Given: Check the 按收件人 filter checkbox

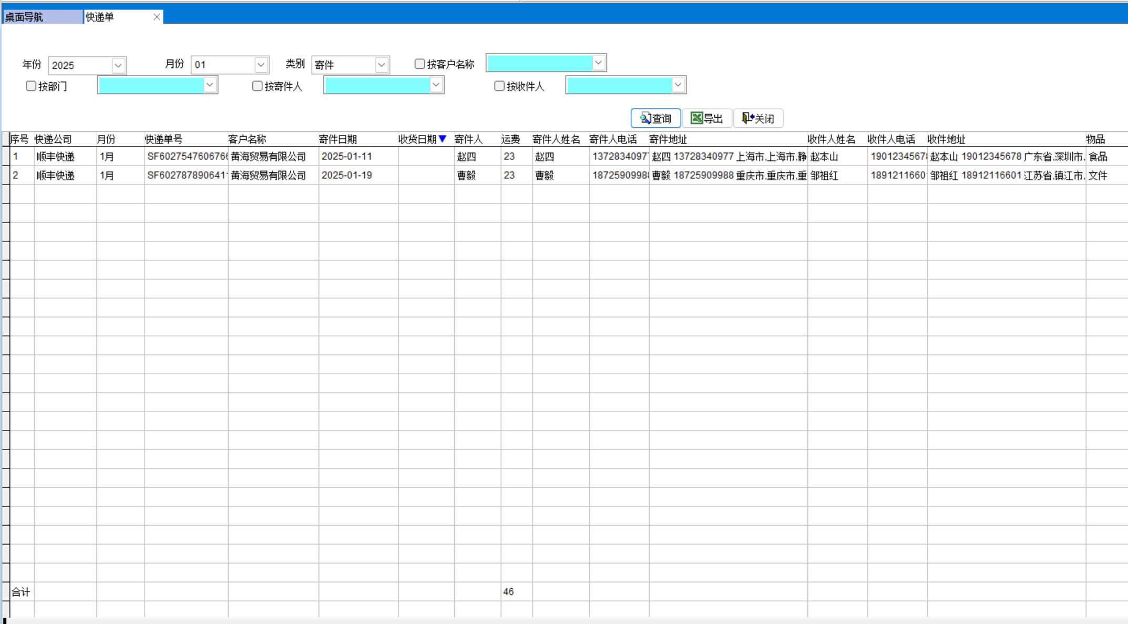Looking at the screenshot, I should point(499,86).
